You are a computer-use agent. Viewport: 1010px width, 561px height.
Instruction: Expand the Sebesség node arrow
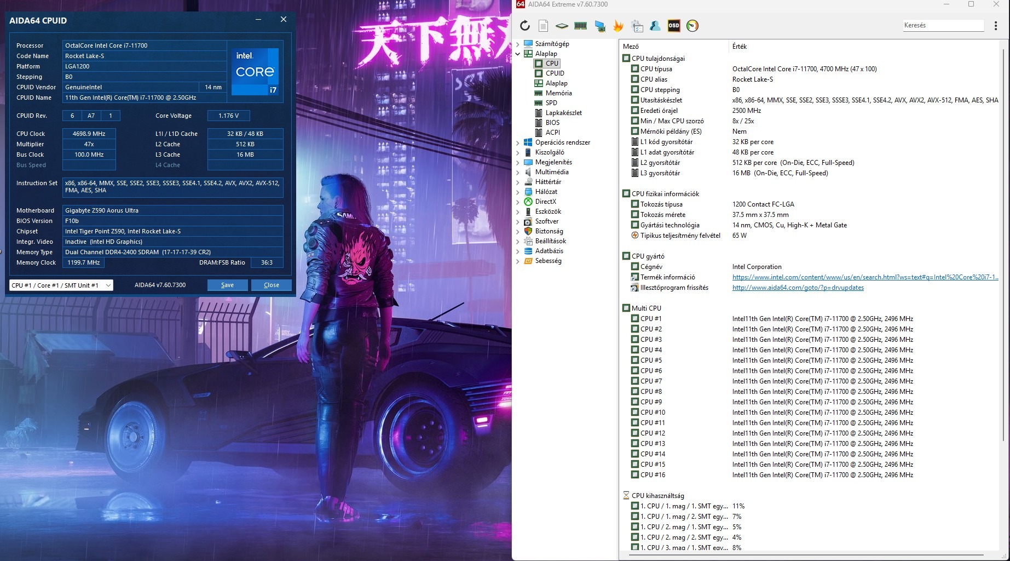tap(518, 261)
